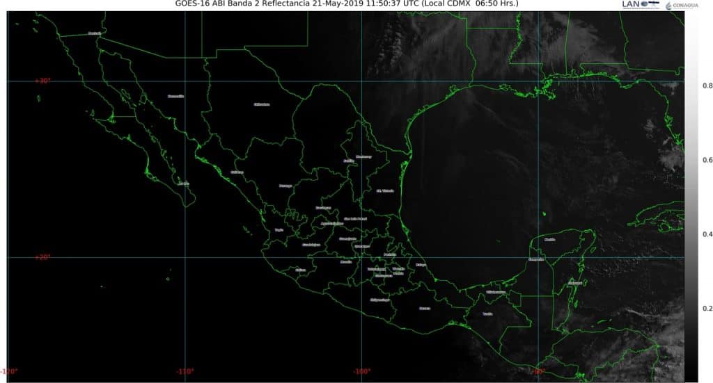Select the Mexicali city label

pyautogui.click(x=95, y=33)
